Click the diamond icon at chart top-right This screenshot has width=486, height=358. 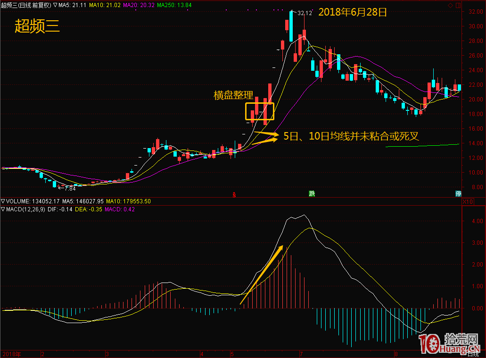point(450,5)
